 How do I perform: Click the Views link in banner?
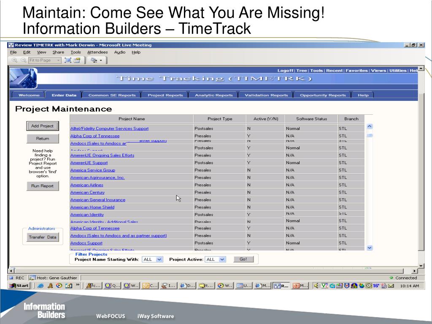coord(378,70)
